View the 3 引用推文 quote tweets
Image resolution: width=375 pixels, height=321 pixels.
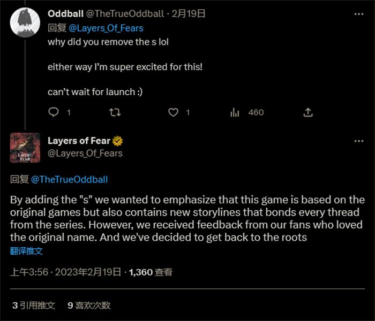pos(34,305)
